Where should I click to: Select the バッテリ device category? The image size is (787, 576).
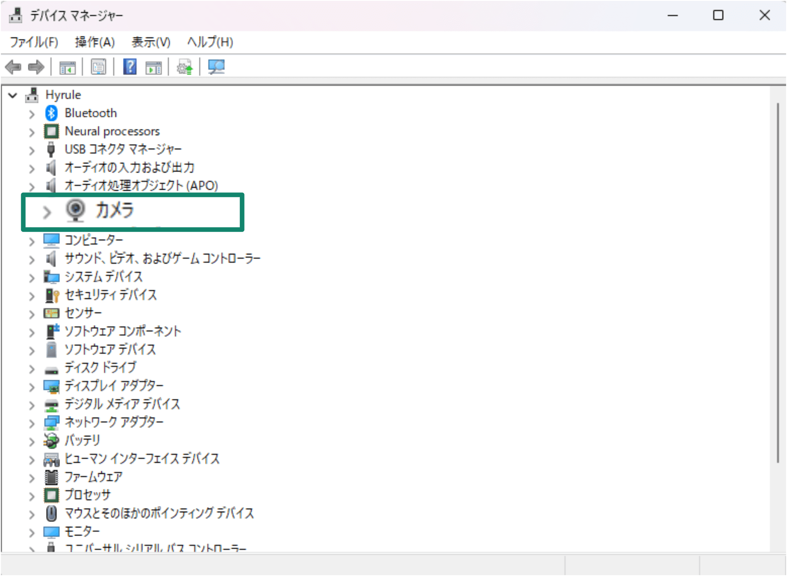pyautogui.click(x=82, y=441)
